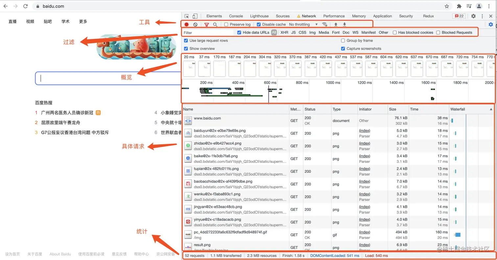This screenshot has height=260, width=497.
Task: Open the Application tab
Action: point(383,16)
